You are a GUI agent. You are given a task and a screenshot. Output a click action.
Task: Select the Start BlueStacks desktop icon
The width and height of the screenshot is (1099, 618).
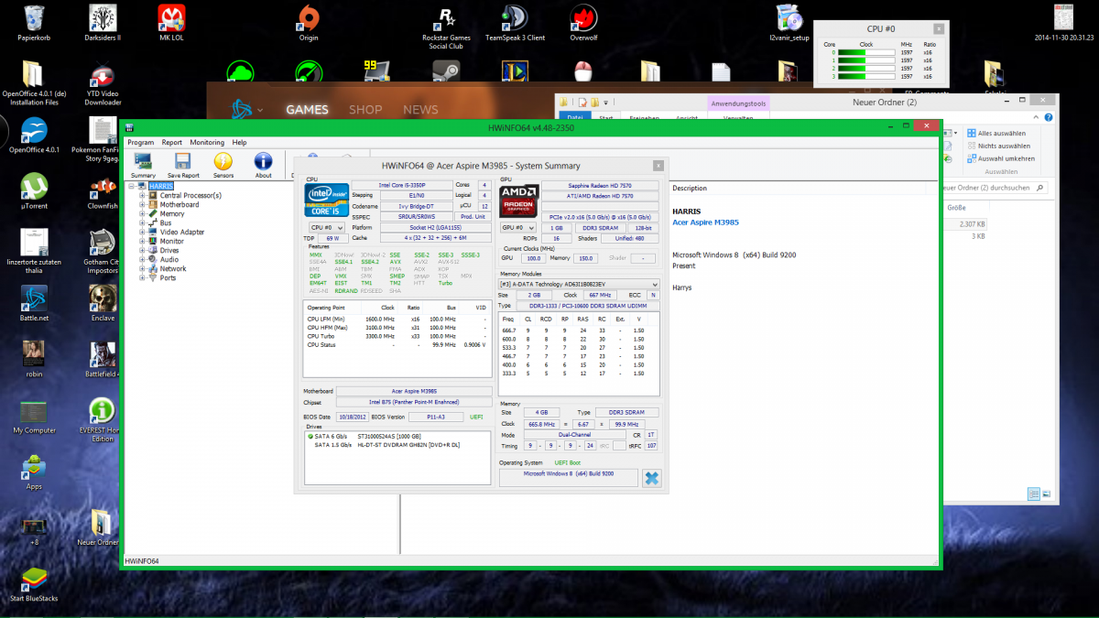click(35, 584)
